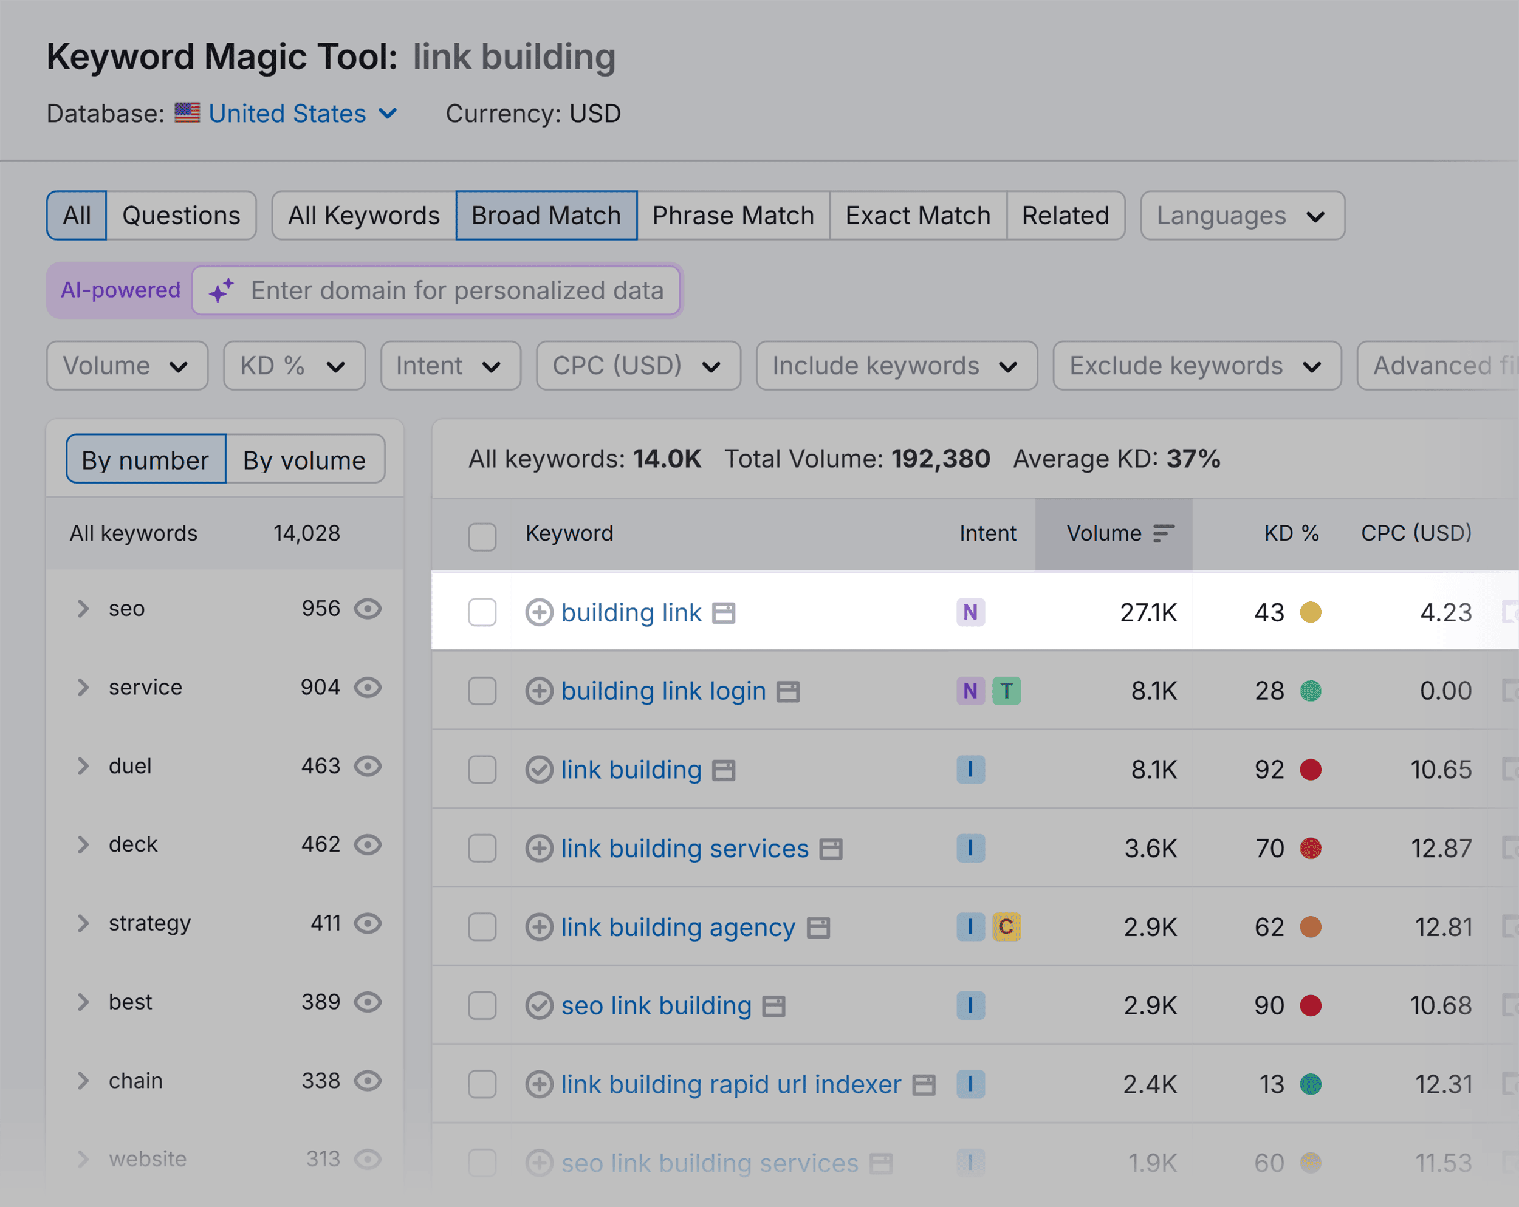Check the 'link building' row checkbox
The height and width of the screenshot is (1207, 1519).
pos(482,770)
